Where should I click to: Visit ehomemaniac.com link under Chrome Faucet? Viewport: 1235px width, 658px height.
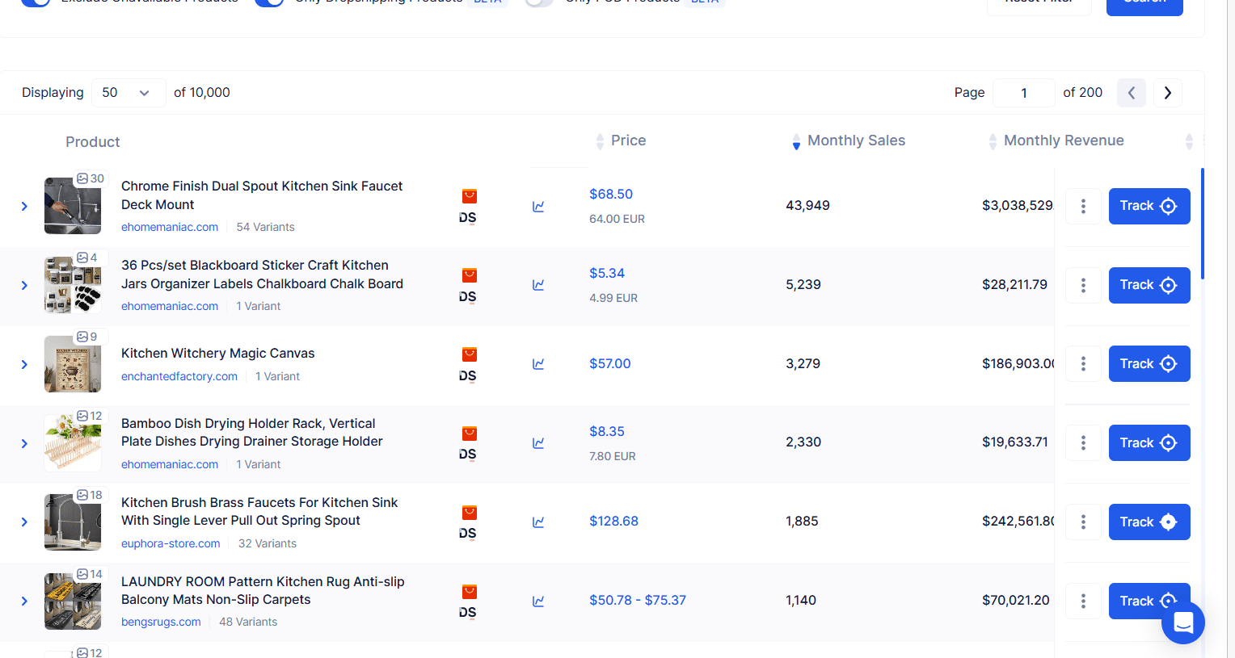click(170, 227)
